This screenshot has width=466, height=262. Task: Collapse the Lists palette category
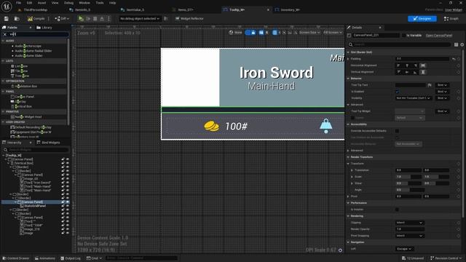(3, 61)
